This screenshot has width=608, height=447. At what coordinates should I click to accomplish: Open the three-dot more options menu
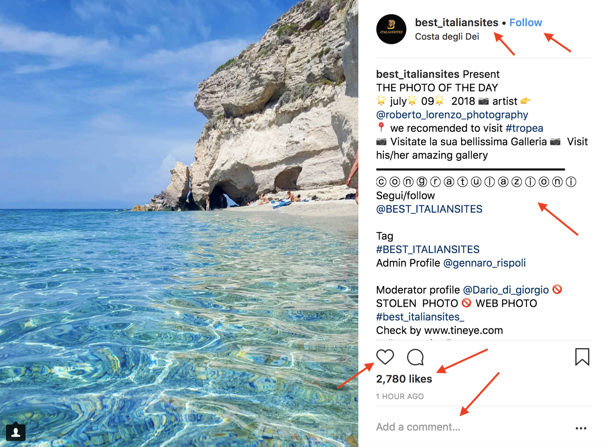(581, 428)
